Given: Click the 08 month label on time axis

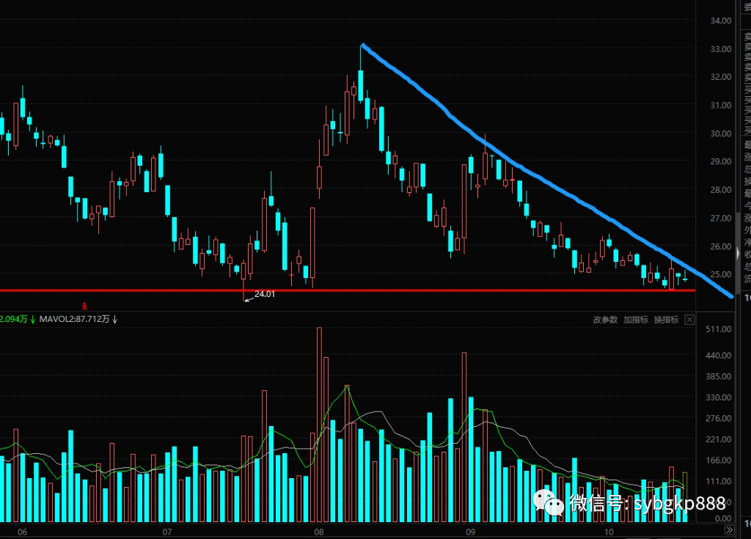Looking at the screenshot, I should [319, 532].
